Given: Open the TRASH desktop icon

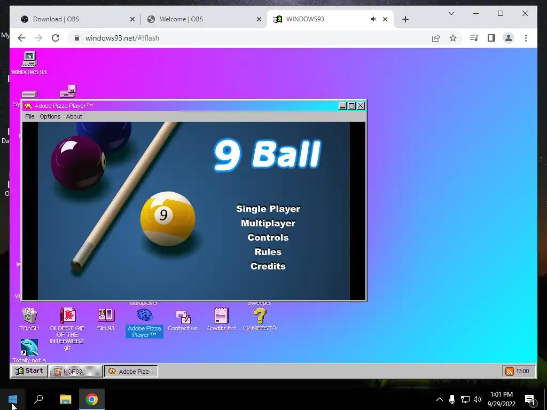Looking at the screenshot, I should pos(29,319).
